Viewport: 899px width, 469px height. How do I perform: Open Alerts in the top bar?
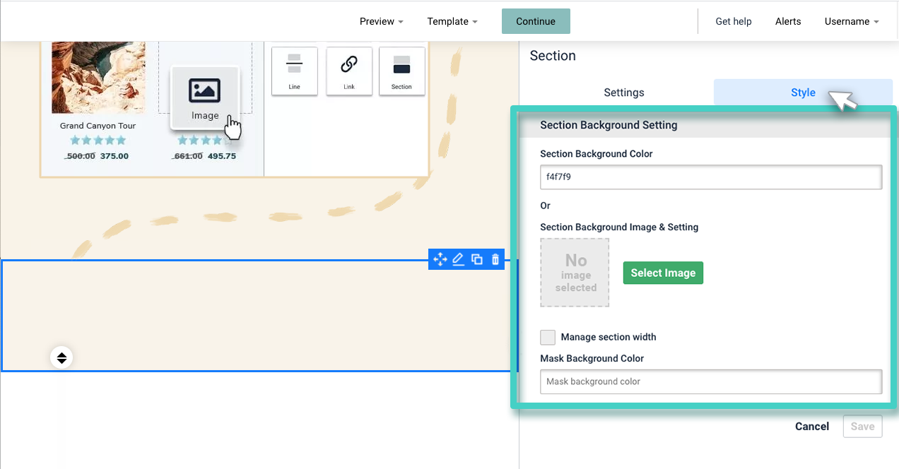coord(788,21)
